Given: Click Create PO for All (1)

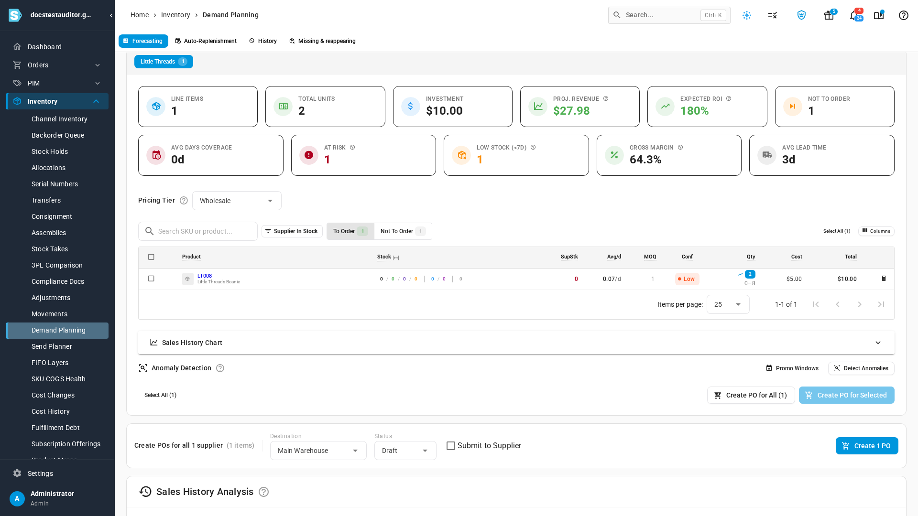Looking at the screenshot, I should [x=751, y=395].
